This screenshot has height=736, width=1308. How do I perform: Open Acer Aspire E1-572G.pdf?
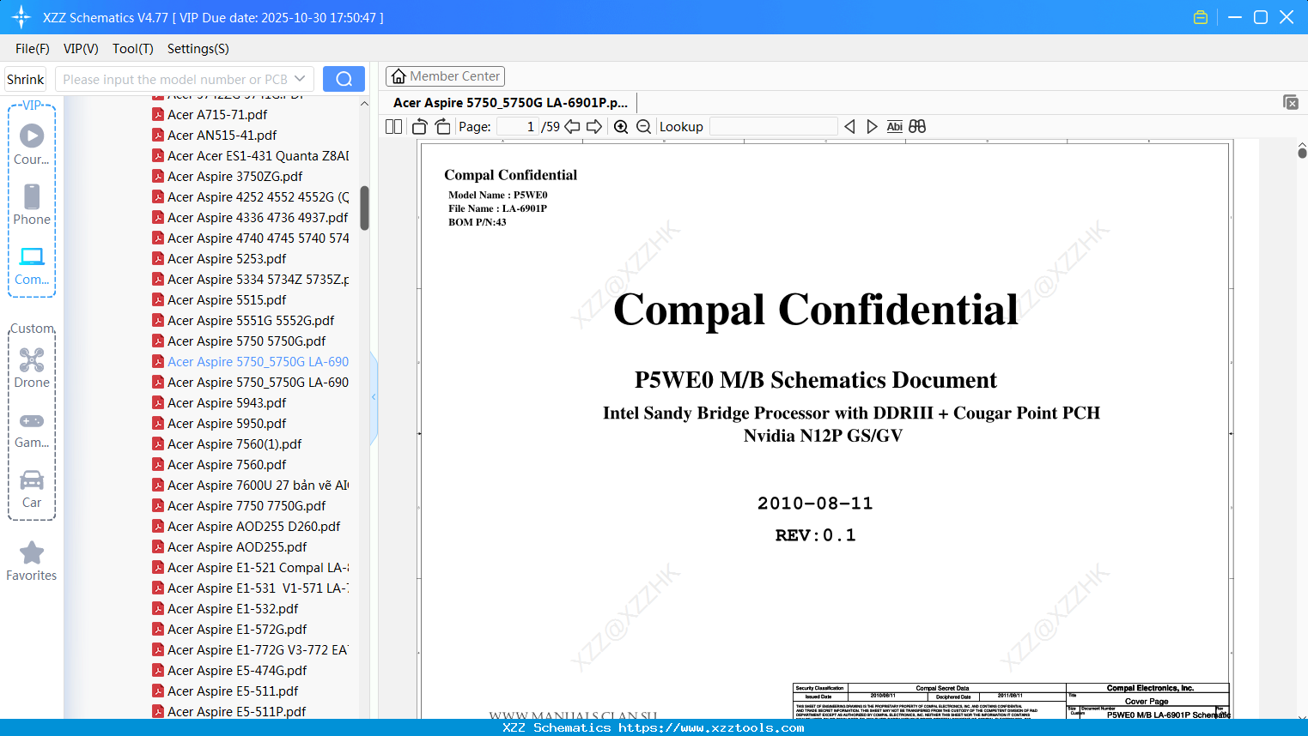[x=237, y=629]
